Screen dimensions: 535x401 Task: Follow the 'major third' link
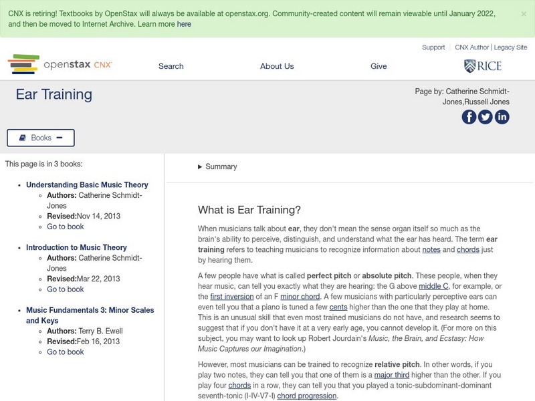click(x=392, y=375)
